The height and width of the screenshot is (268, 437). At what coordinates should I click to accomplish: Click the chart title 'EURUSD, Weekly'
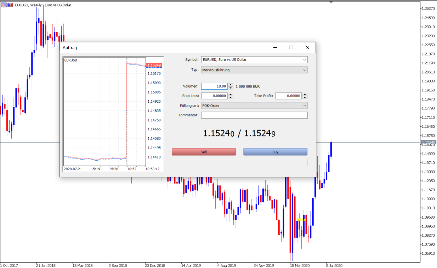29,5
